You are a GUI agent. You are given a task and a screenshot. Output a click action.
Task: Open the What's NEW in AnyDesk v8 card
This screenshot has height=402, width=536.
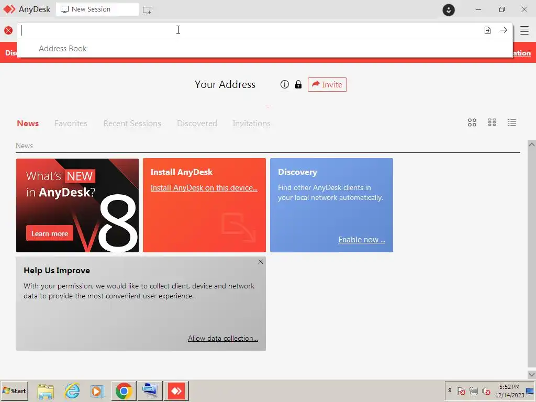point(77,205)
